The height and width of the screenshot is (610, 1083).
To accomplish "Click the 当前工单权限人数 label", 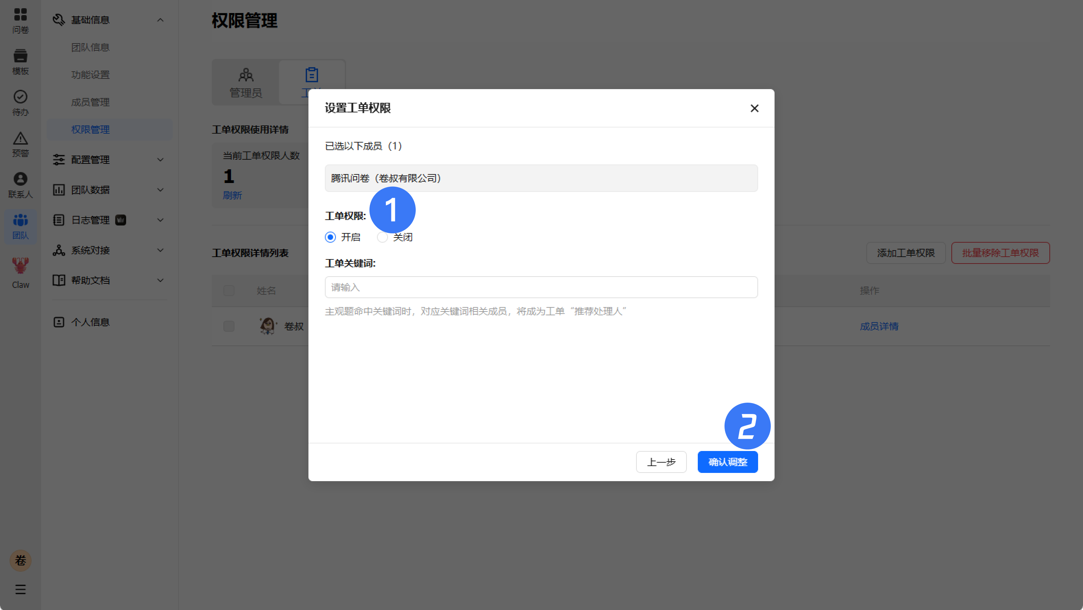I will (261, 156).
